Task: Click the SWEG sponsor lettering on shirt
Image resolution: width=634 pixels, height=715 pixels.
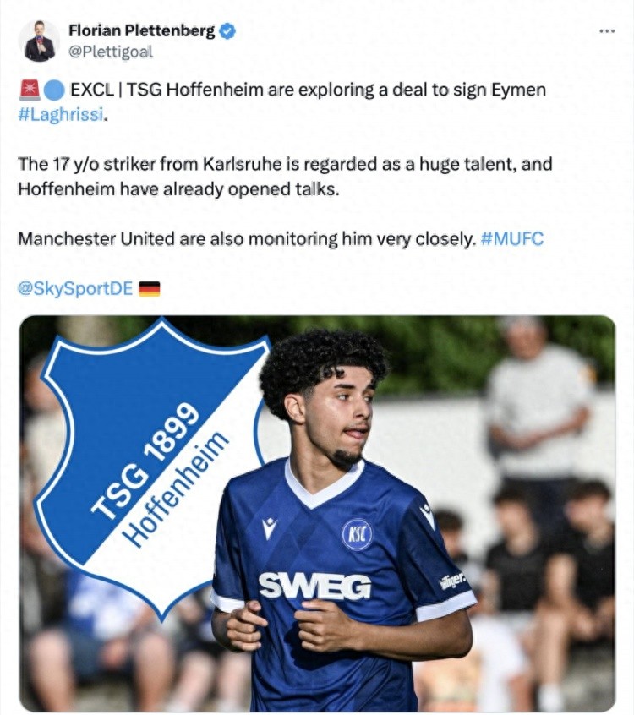Action: [314, 586]
